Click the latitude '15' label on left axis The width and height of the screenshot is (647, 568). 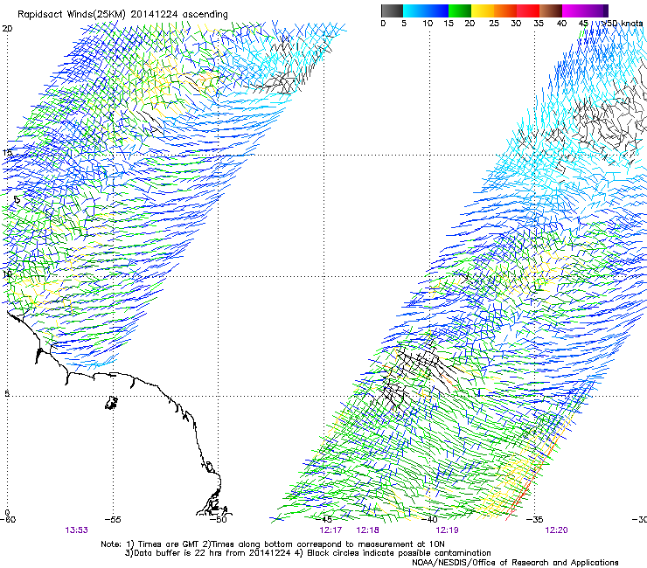tap(7, 153)
